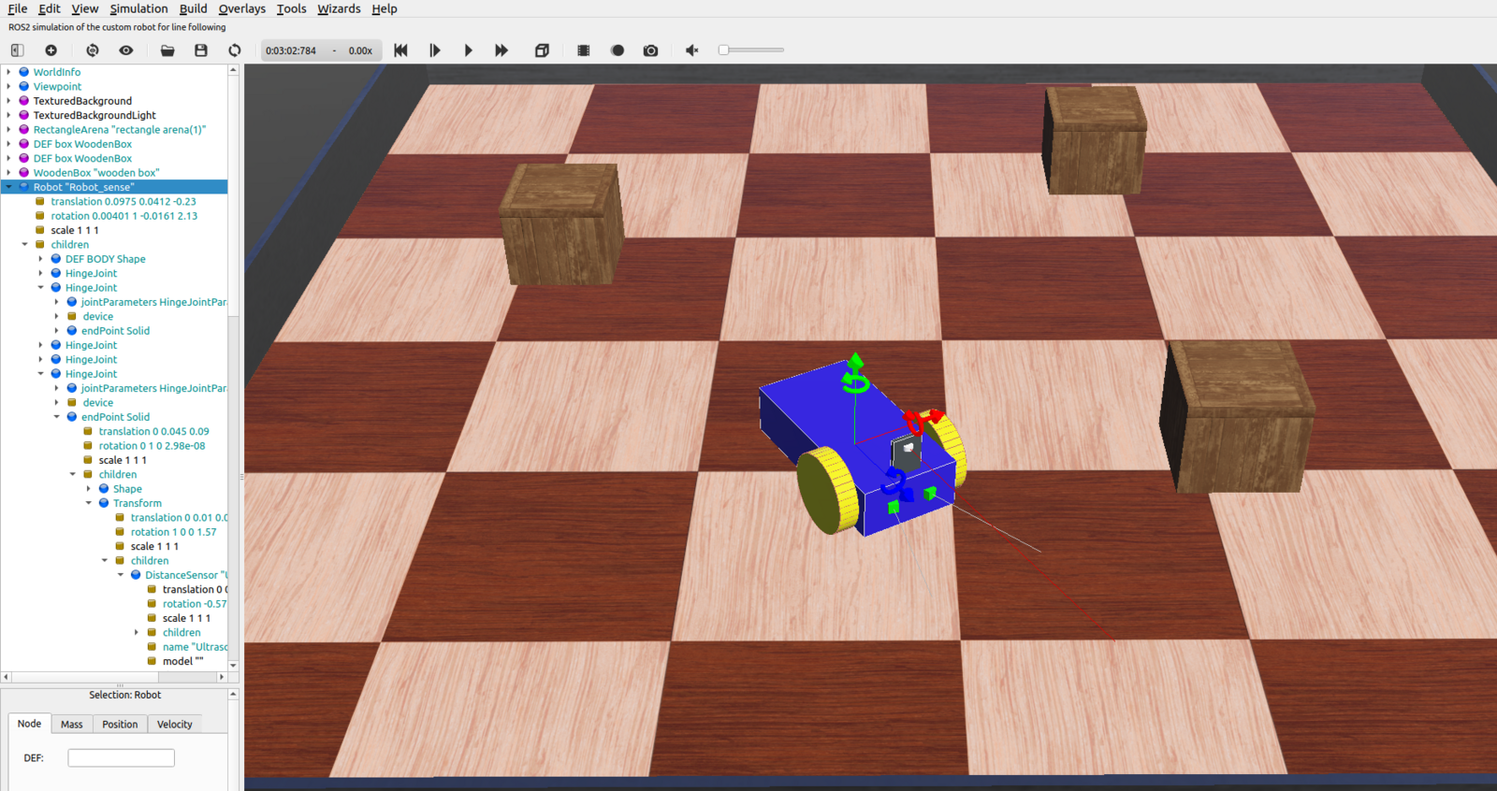Switch to the Velocity tab
Image resolution: width=1497 pixels, height=791 pixels.
(174, 725)
